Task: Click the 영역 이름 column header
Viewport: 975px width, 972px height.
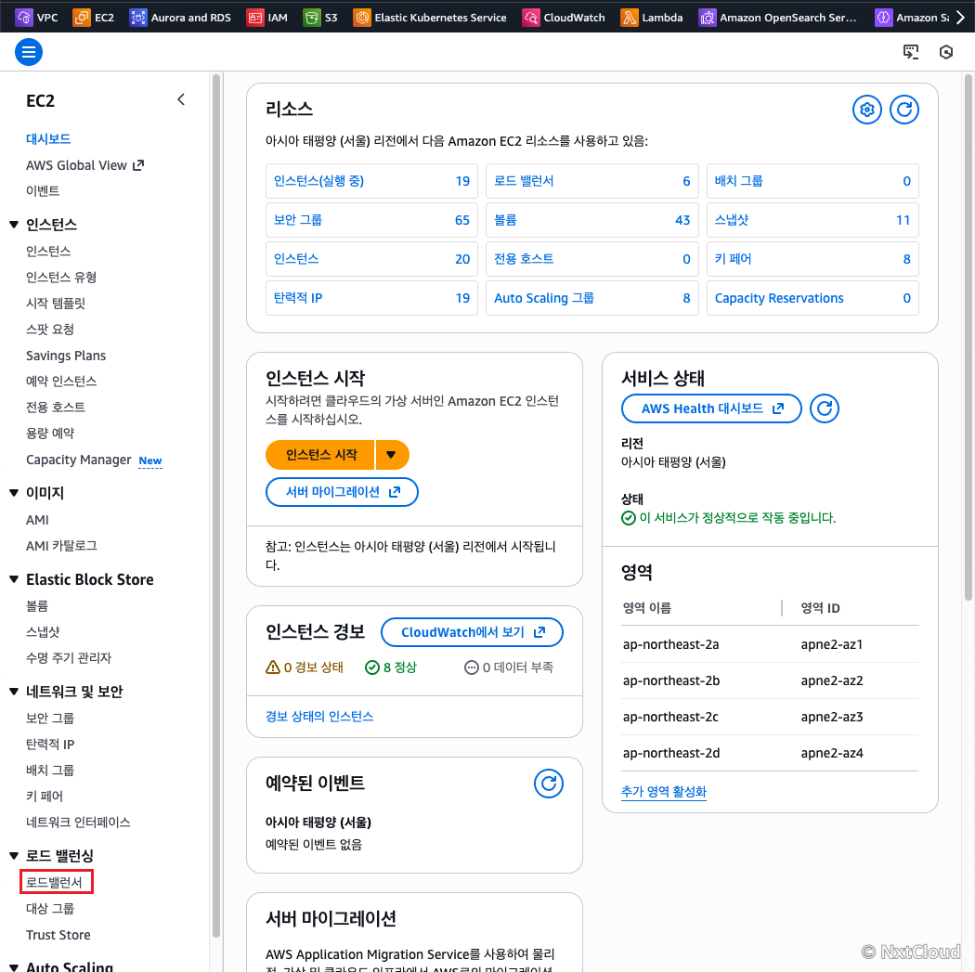Action: coord(646,608)
